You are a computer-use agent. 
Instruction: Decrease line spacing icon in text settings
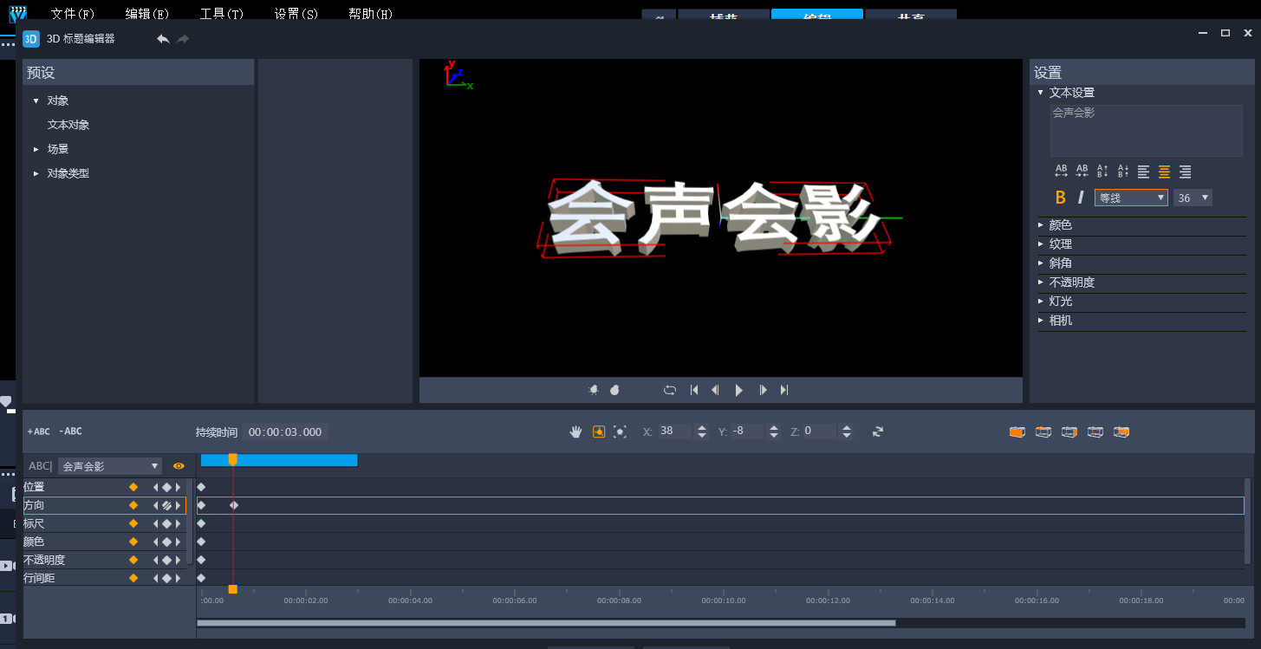(1123, 172)
